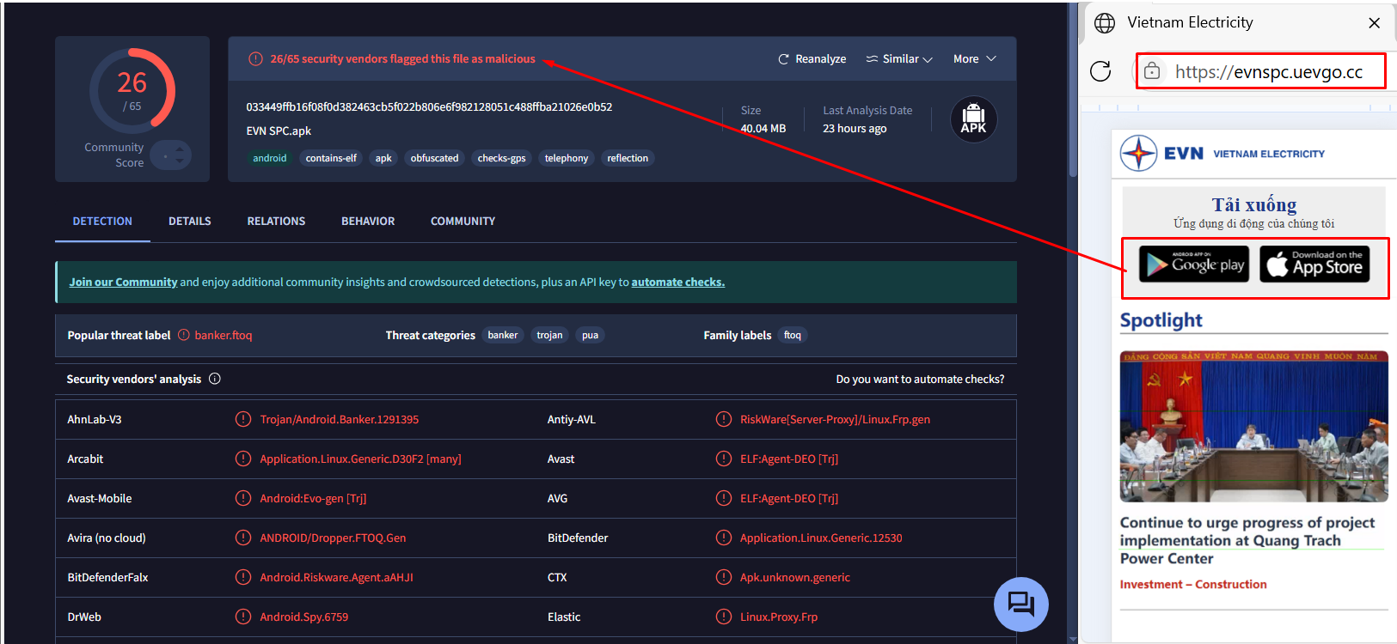The image size is (1397, 644).
Task: Upvote or downvote Community Score control
Action: click(x=171, y=155)
